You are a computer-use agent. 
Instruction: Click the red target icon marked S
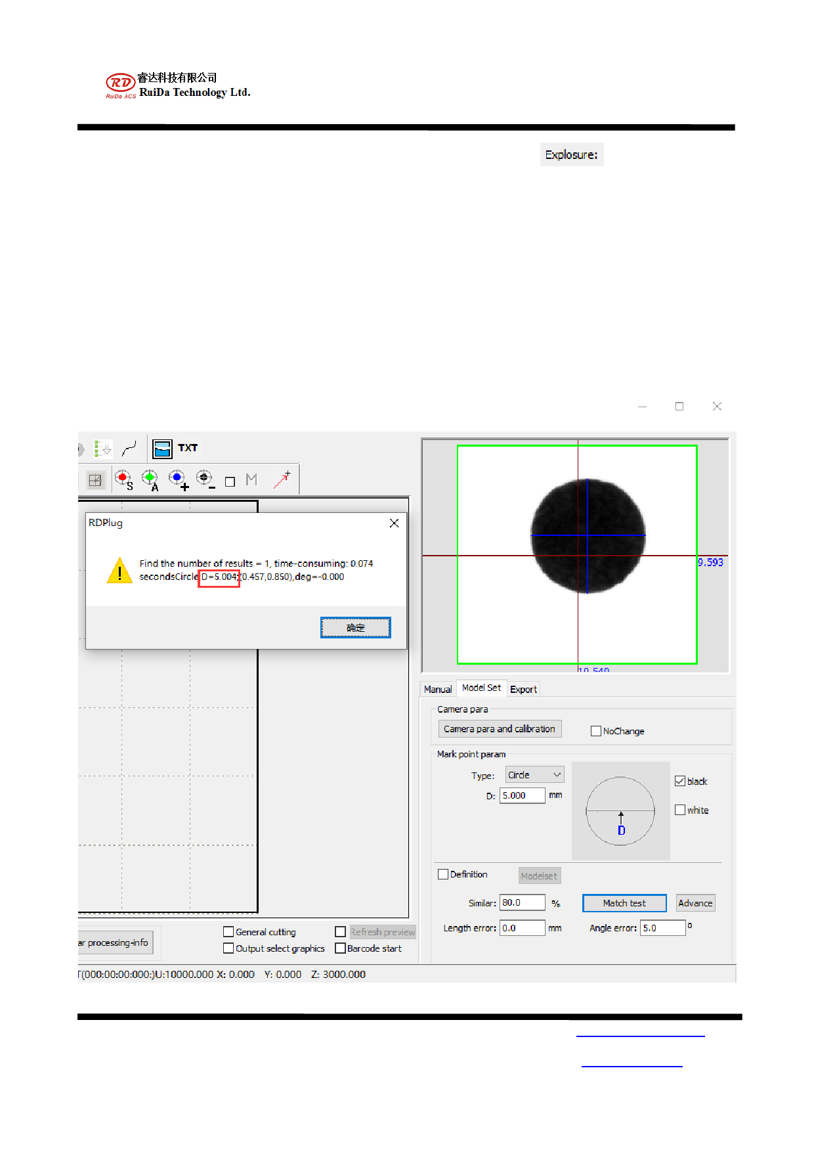tap(123, 479)
